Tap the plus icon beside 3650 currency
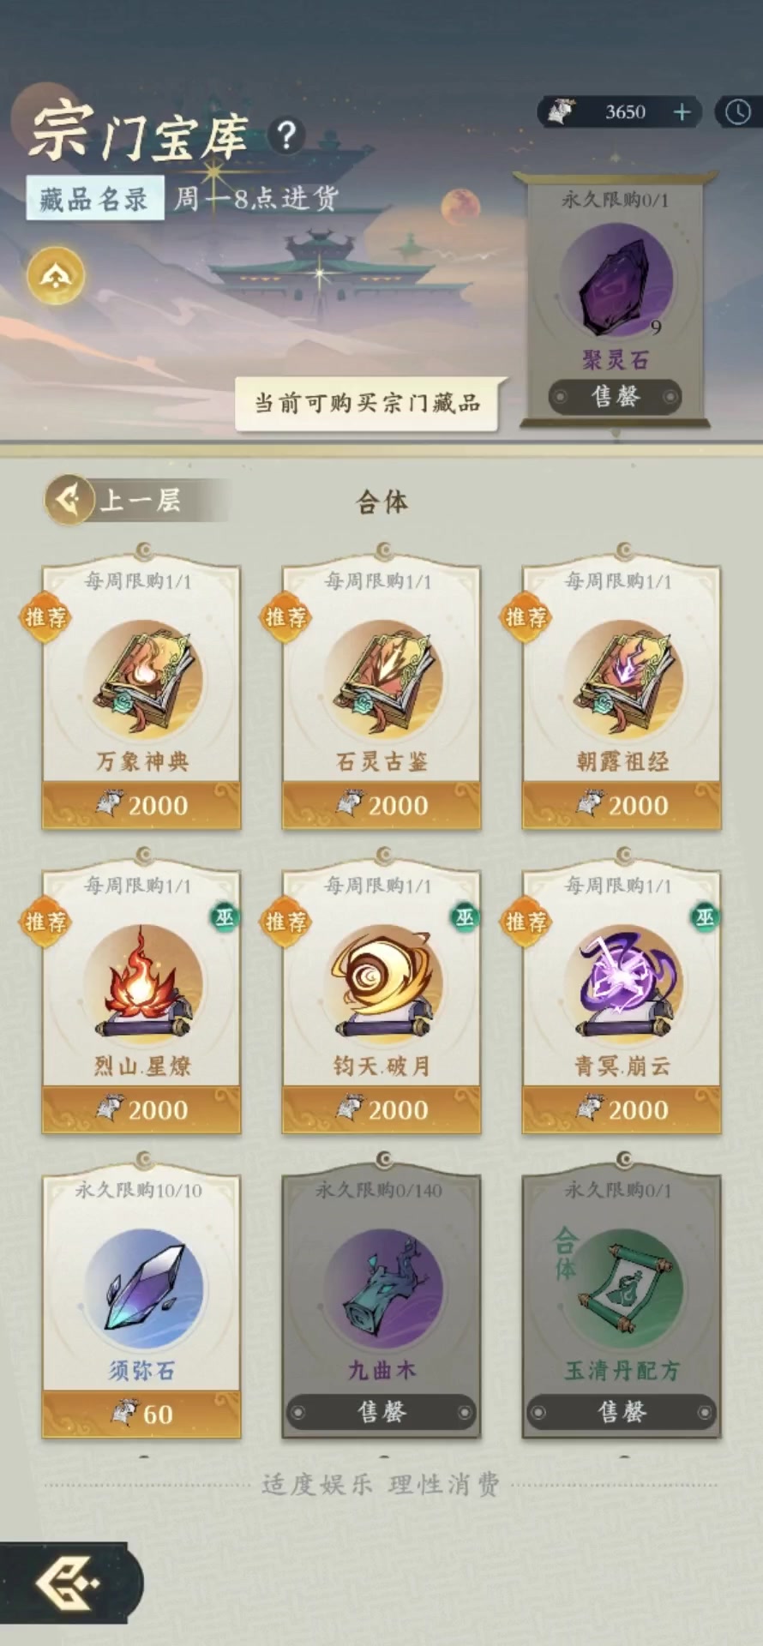 pyautogui.click(x=682, y=112)
